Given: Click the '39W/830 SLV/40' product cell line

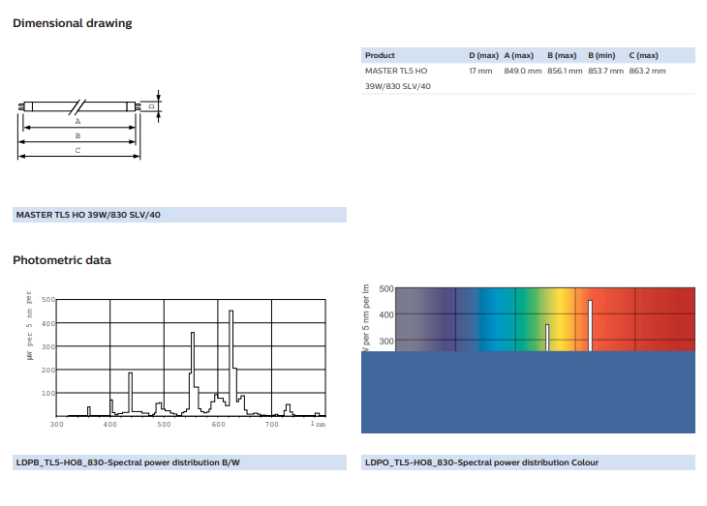Looking at the screenshot, I should click(398, 86).
